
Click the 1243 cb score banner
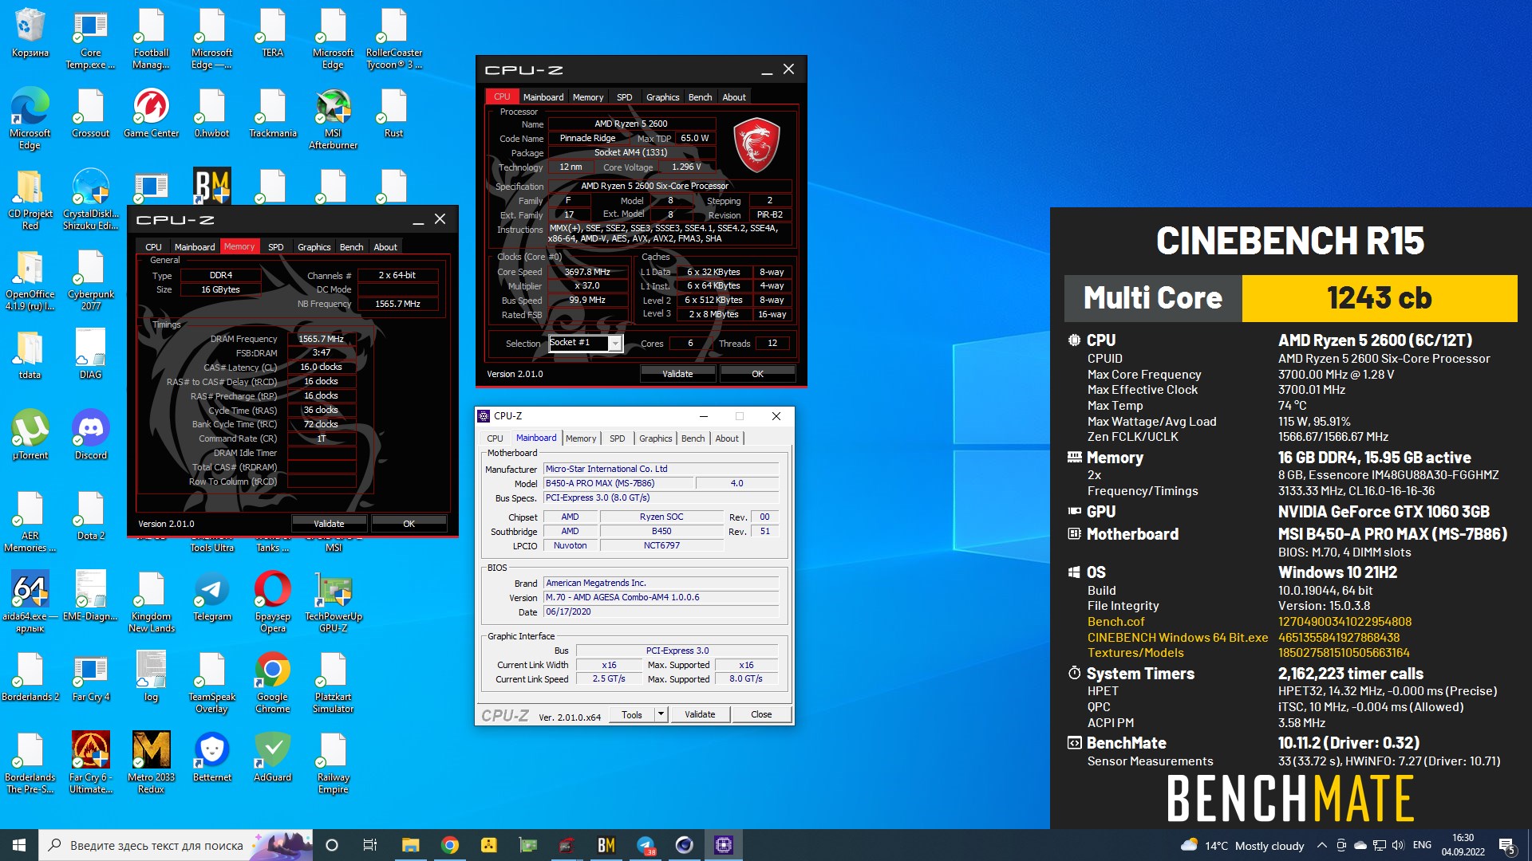pos(1379,298)
